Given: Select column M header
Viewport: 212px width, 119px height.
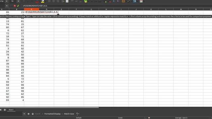Looking at the screenshot, I should [x=181, y=9].
